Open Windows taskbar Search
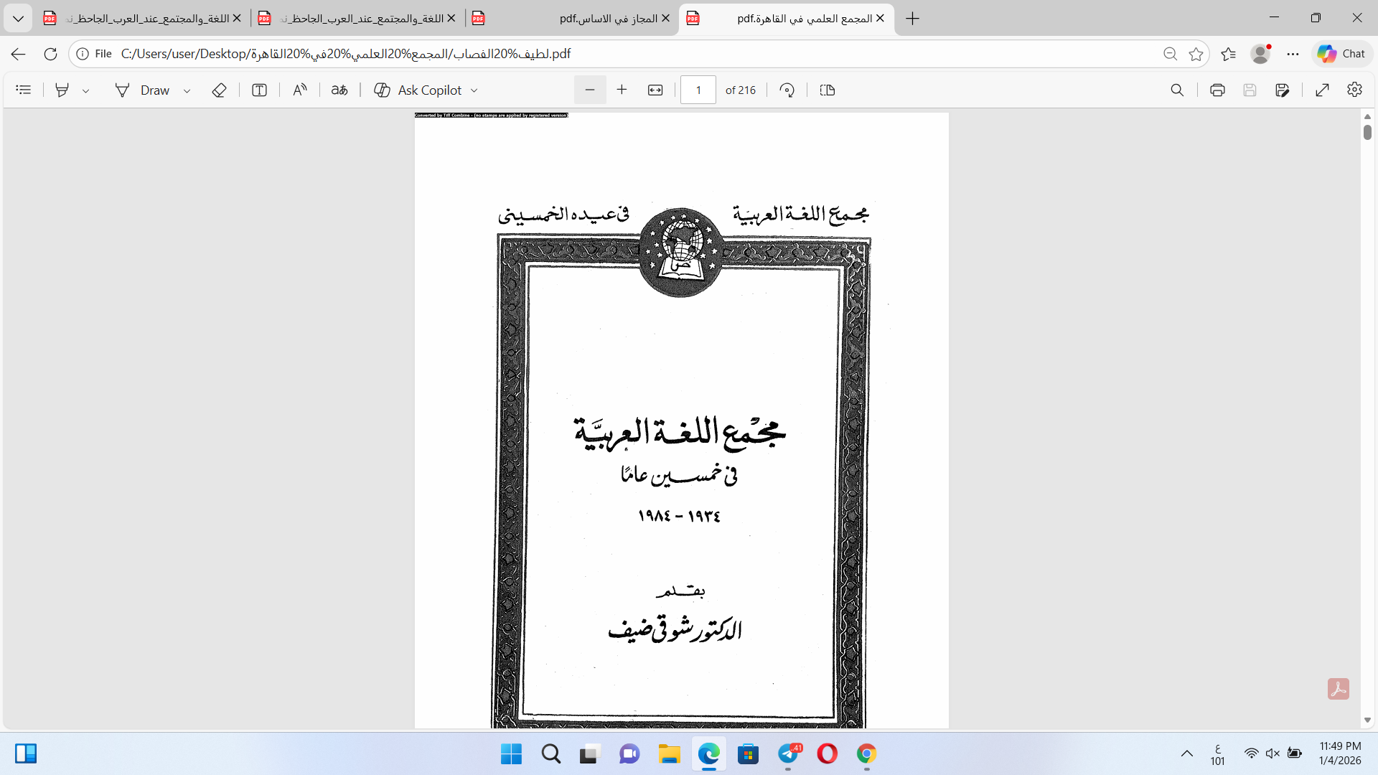Image resolution: width=1378 pixels, height=775 pixels. (551, 754)
